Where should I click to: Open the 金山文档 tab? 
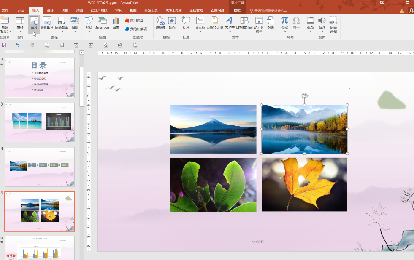click(x=196, y=11)
